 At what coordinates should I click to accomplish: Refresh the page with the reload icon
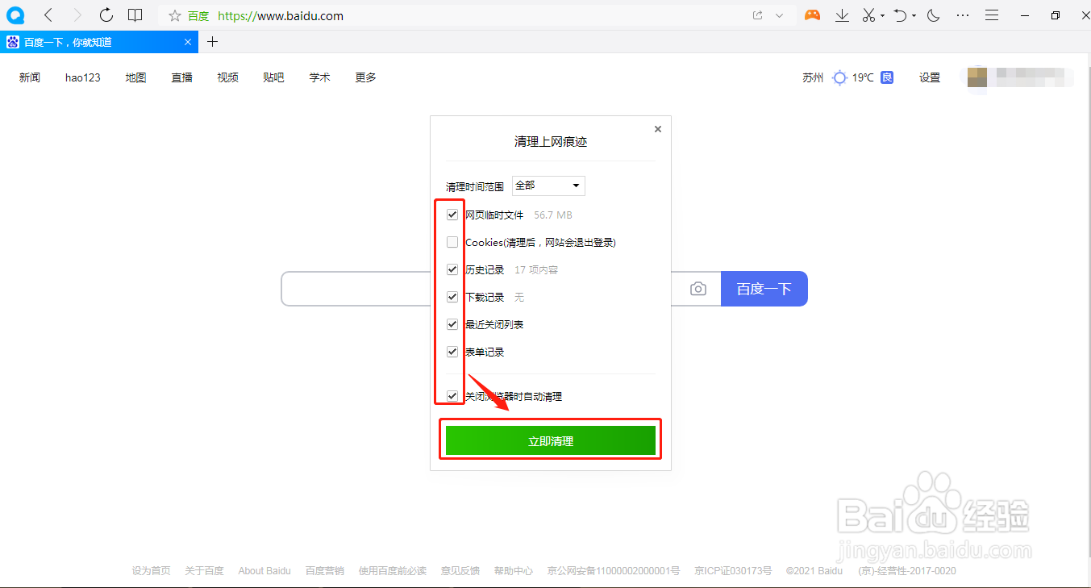click(106, 15)
